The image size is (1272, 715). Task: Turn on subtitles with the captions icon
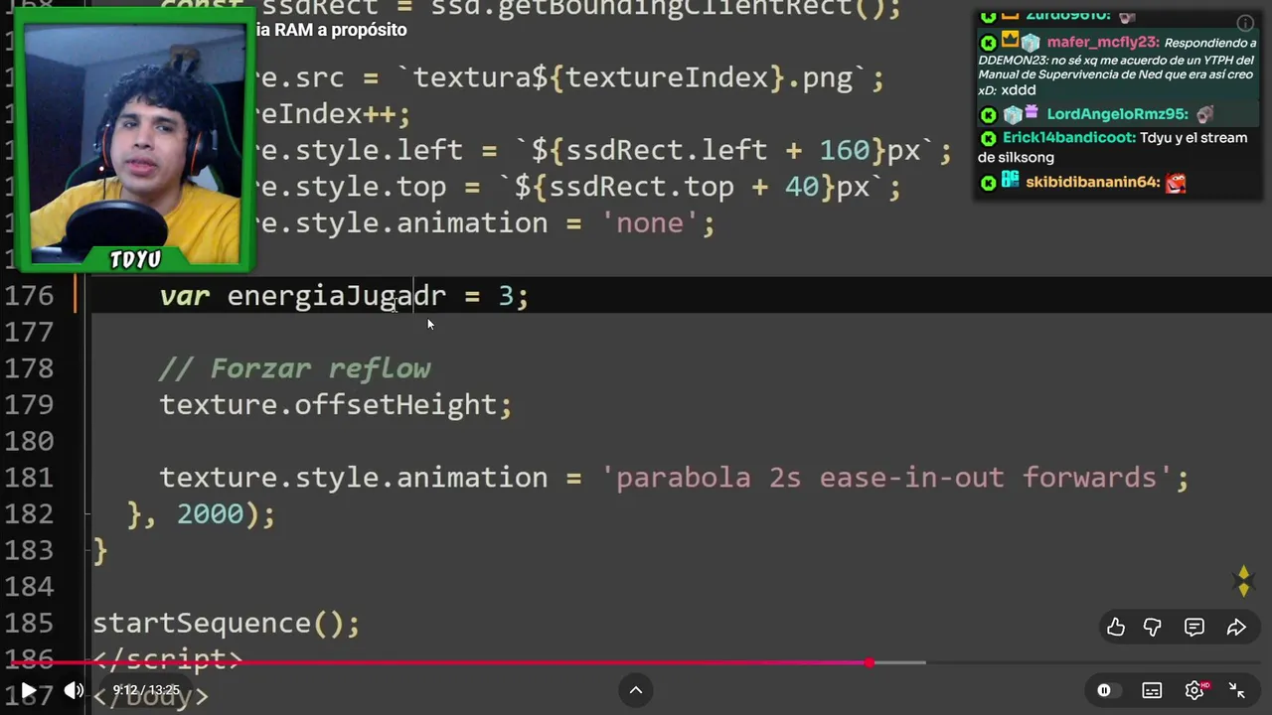tap(1152, 690)
